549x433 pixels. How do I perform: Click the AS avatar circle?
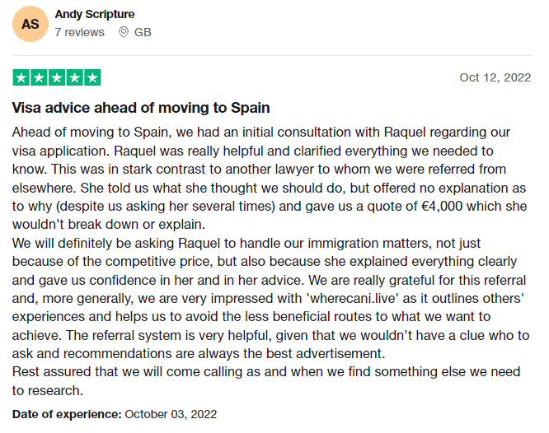[30, 24]
